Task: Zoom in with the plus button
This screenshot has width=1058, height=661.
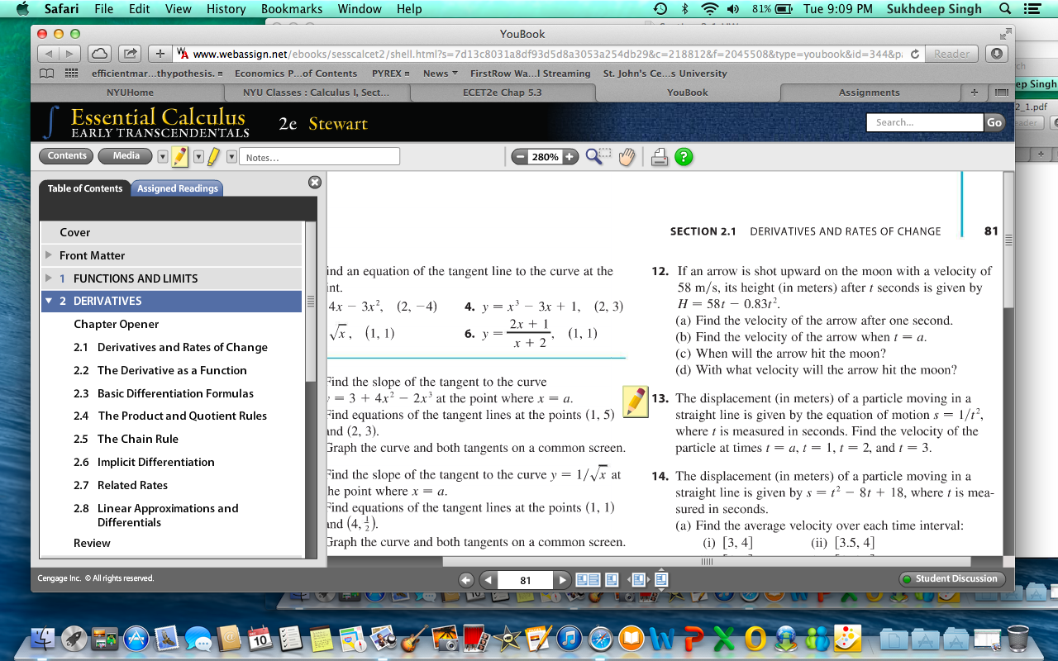Action: (x=570, y=156)
